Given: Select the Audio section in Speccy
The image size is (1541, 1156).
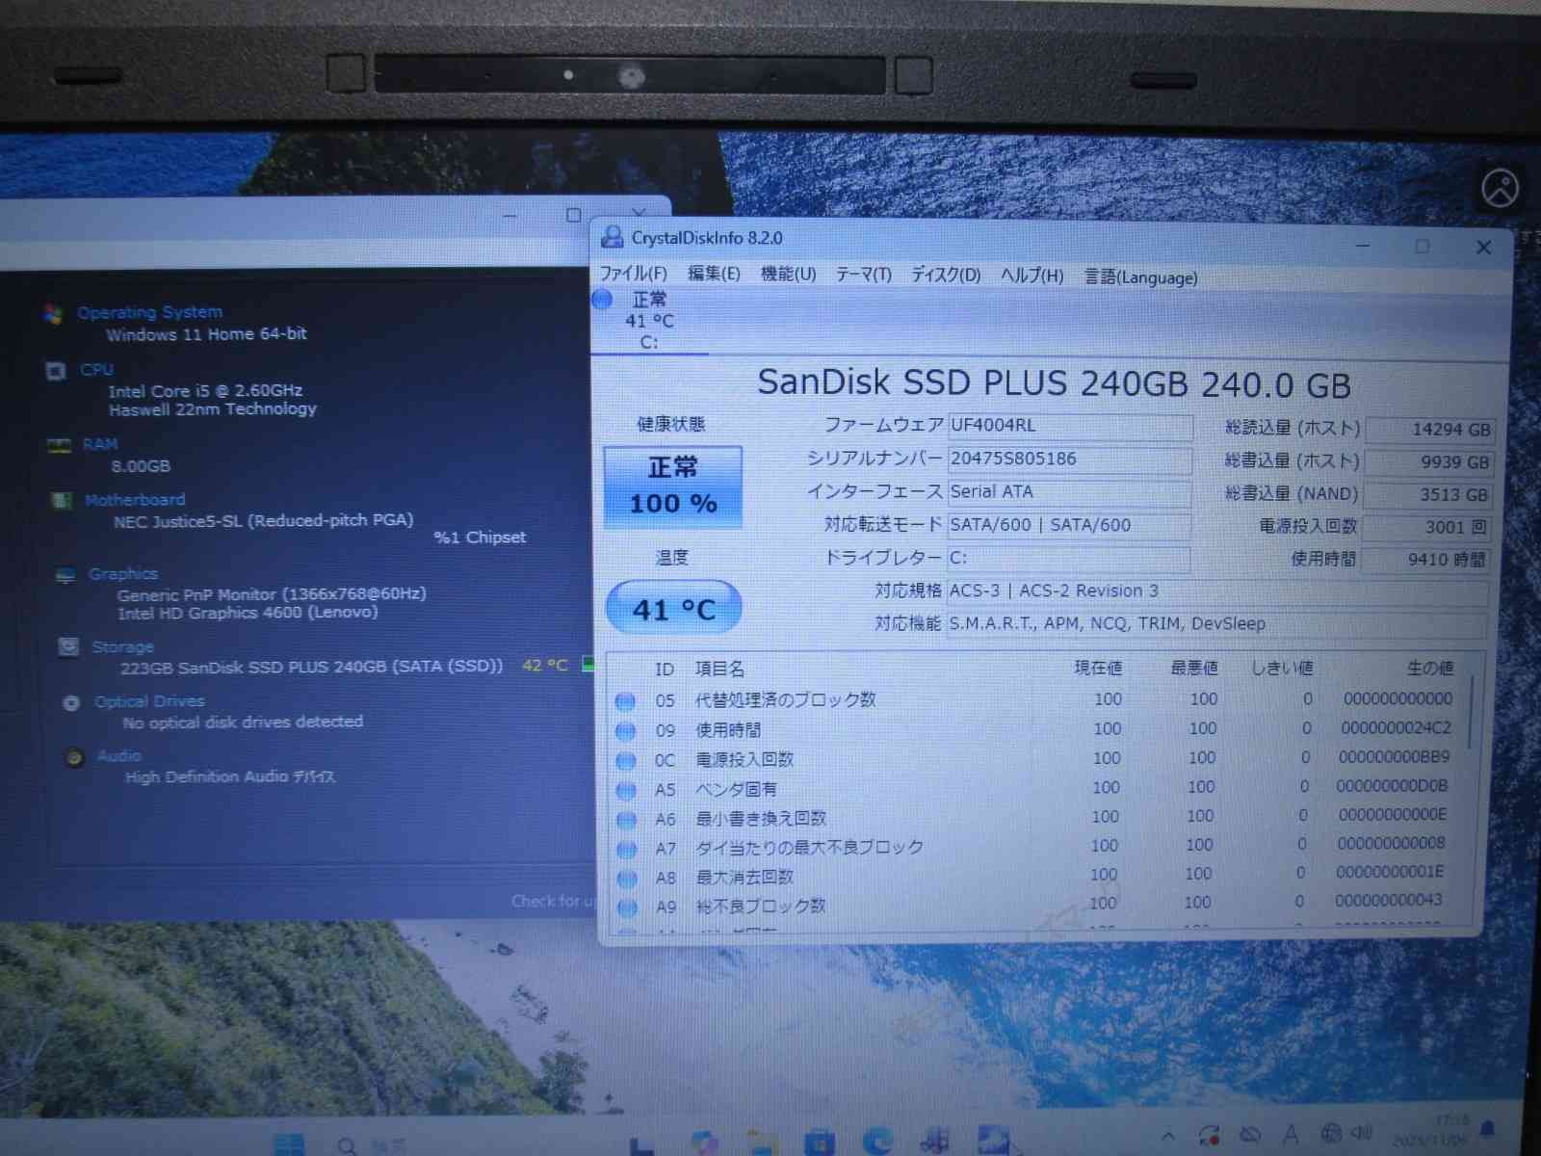Looking at the screenshot, I should (x=118, y=755).
